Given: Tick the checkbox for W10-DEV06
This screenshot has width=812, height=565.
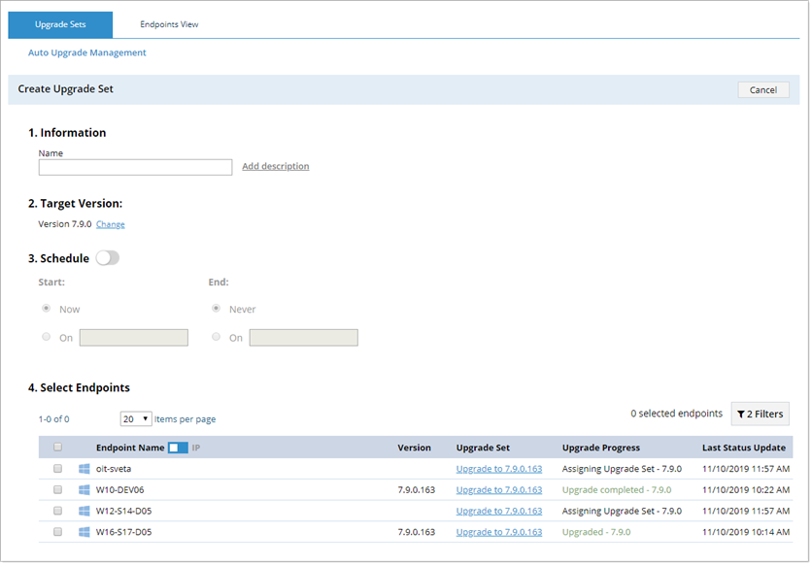Looking at the screenshot, I should coord(57,490).
